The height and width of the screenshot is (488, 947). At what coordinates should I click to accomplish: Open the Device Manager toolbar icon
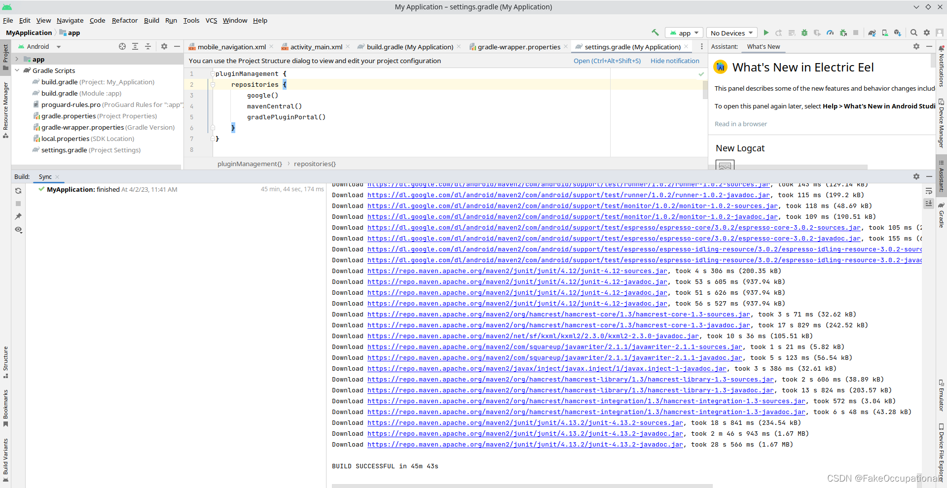885,33
